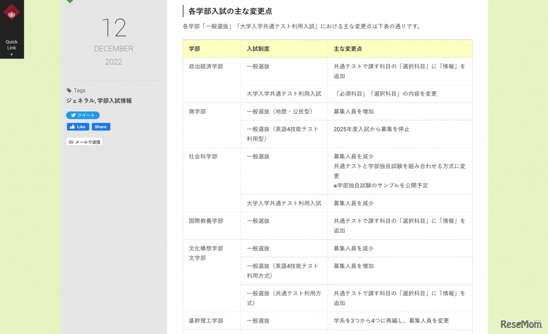Viewport: 548px width, 334px height.
Task: Click 一般選抜 in the 社会科学部 row
Action: pos(258,157)
